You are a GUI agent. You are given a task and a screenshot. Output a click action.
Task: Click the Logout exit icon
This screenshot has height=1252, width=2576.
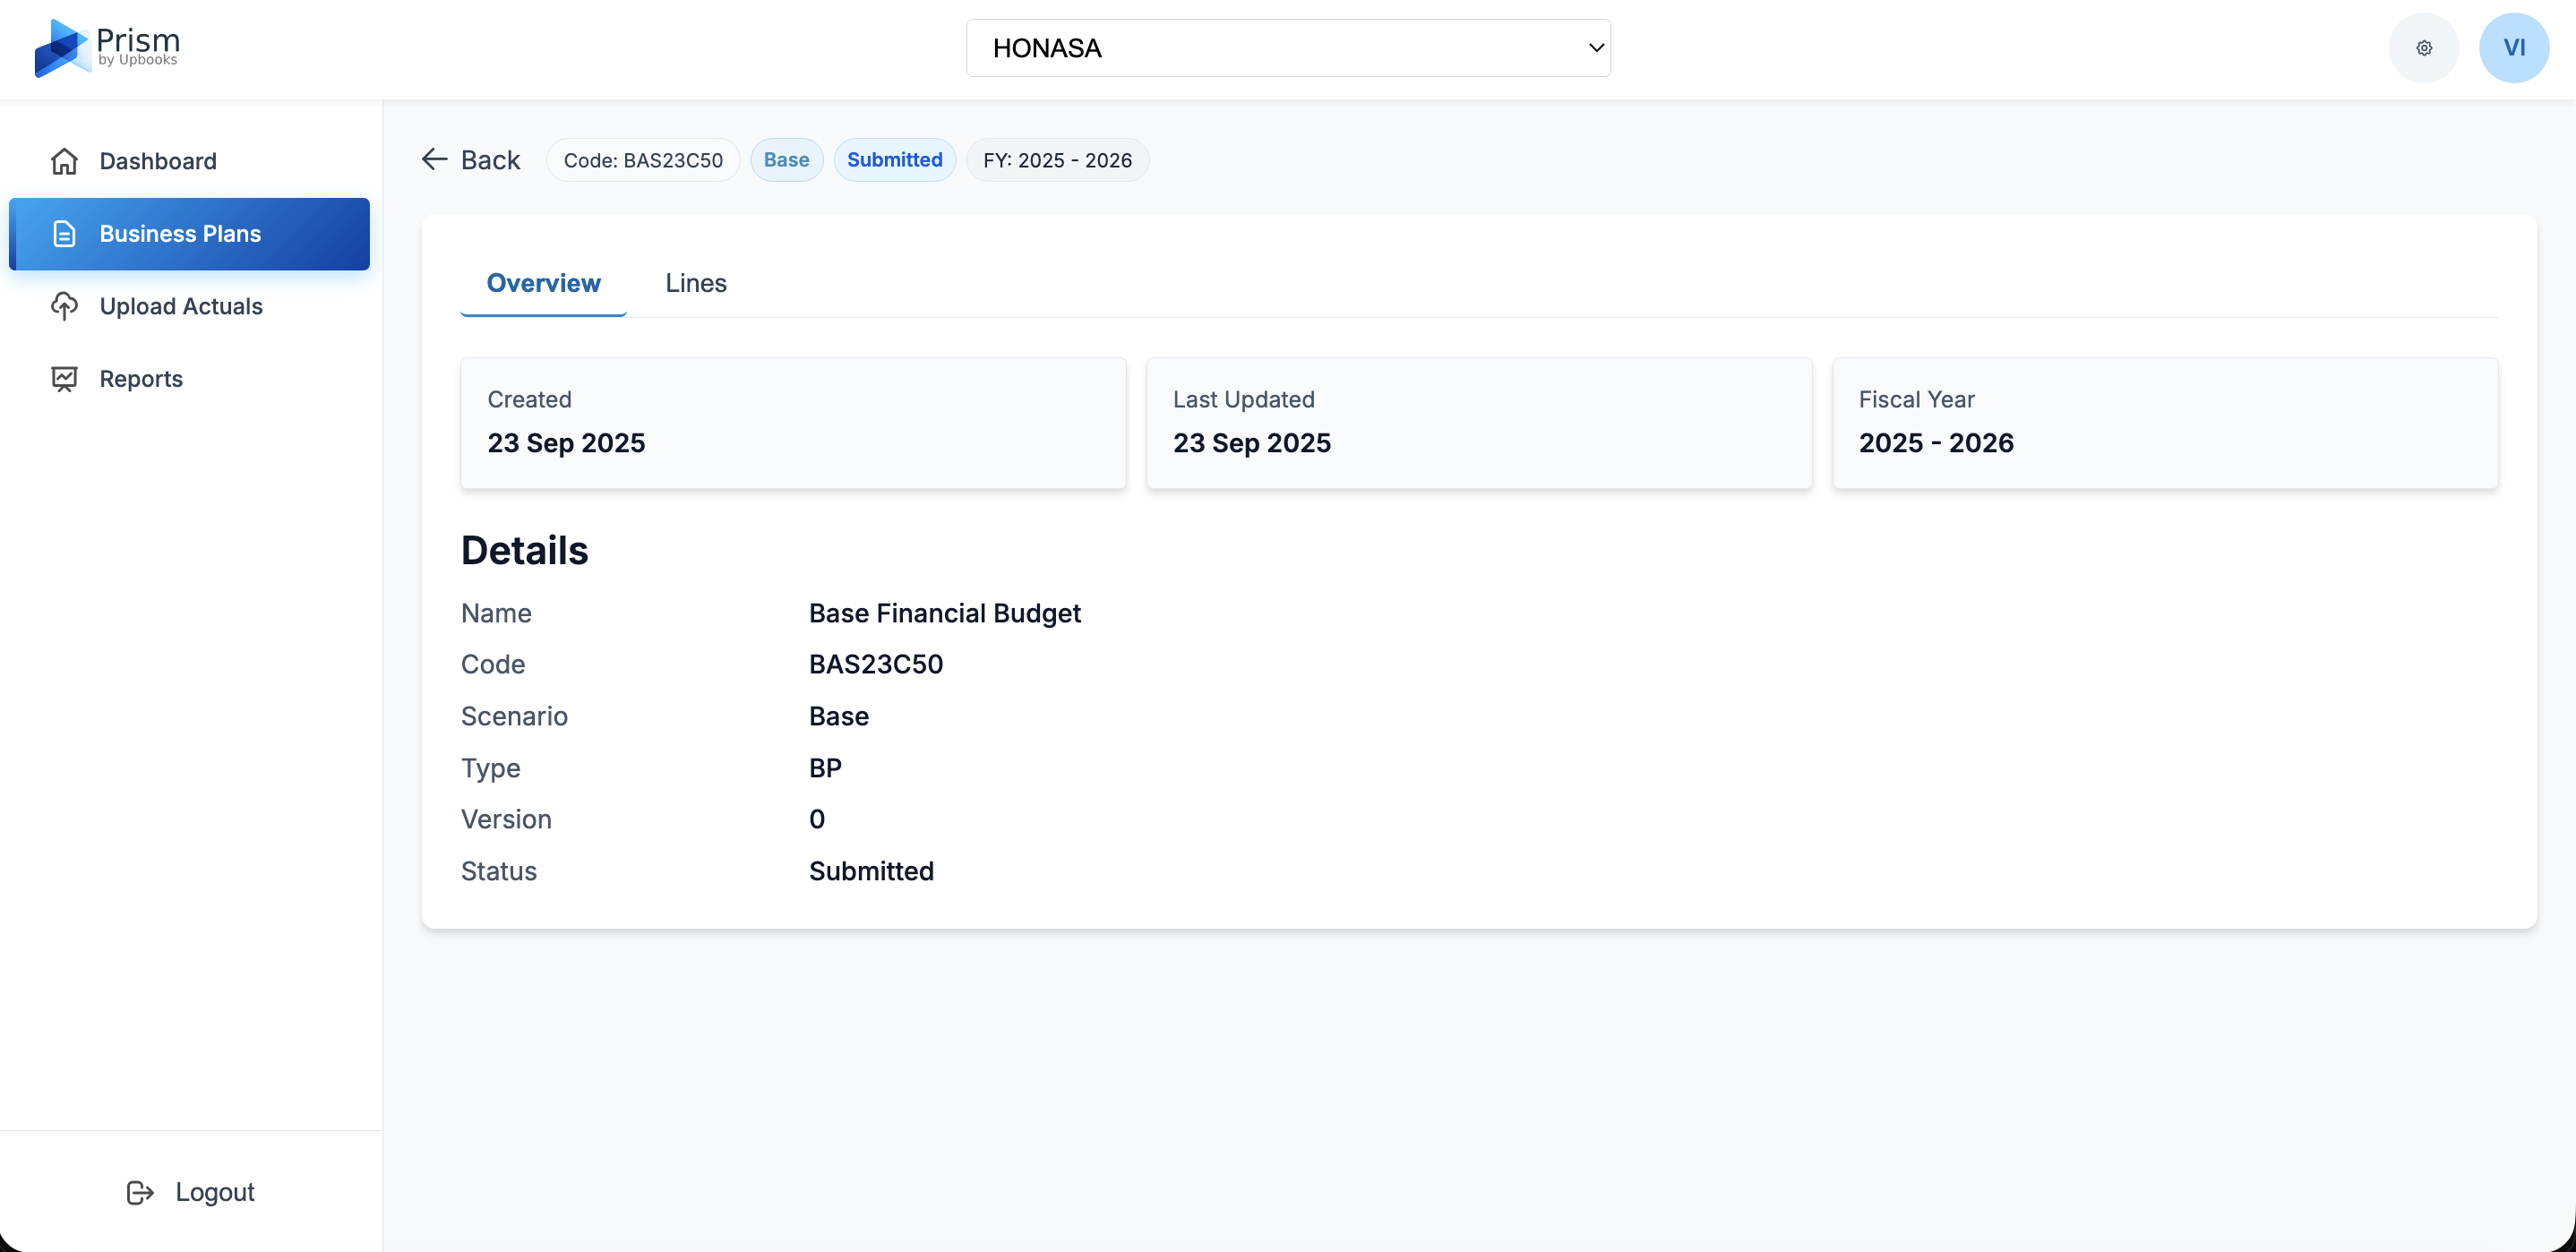139,1192
